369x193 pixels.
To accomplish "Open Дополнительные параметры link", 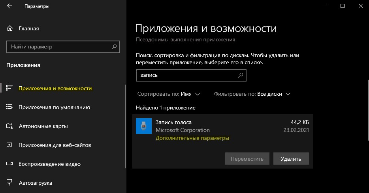I will click(192, 138).
